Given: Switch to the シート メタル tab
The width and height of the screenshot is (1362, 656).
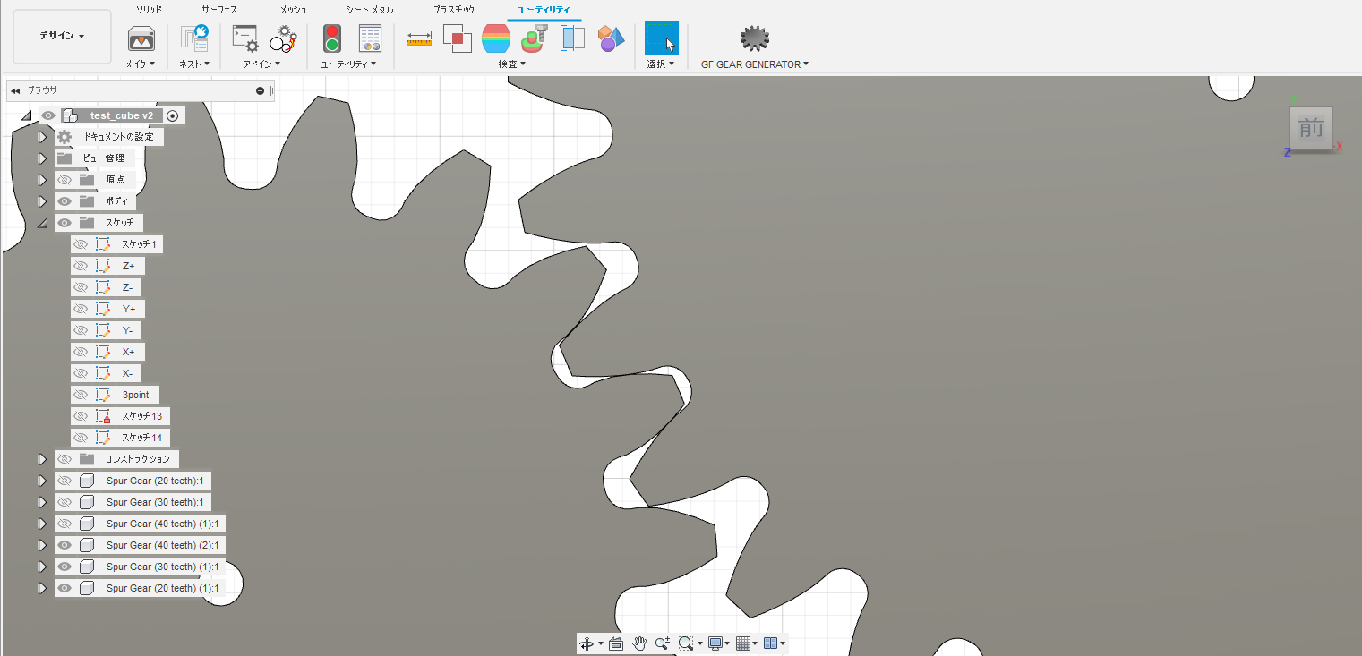Looking at the screenshot, I should coord(370,10).
